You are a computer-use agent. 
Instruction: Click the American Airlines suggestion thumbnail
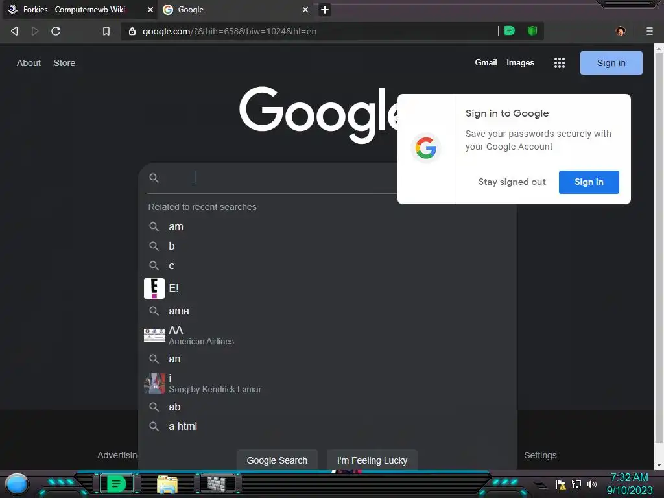click(154, 335)
